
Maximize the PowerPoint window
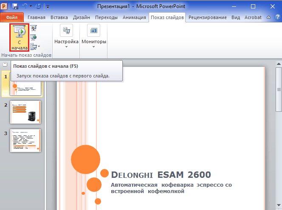(253, 6)
